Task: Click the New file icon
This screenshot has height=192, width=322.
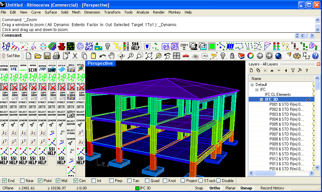Action: coord(28,56)
